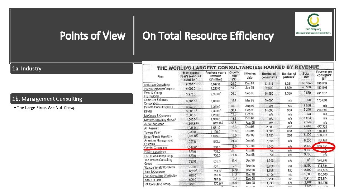344x193 pixels.
Task: Select 'PA Consulting Group' firm name
Action: click(x=157, y=184)
